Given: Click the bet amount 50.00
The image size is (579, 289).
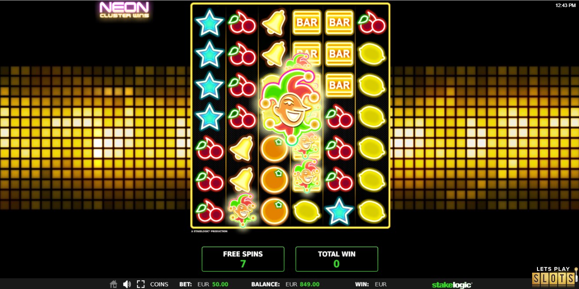Looking at the screenshot, I should [220, 285].
